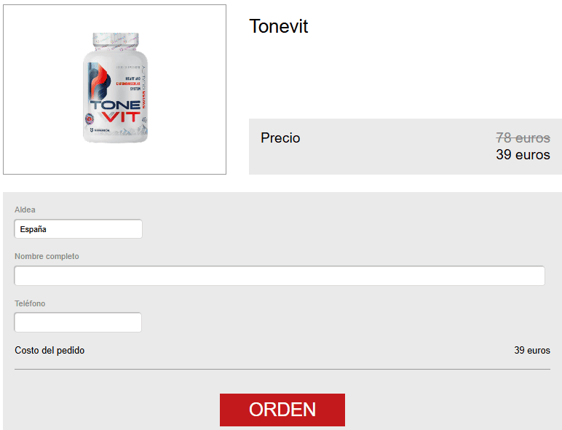Click the Aldea field label
The width and height of the screenshot is (562, 430).
pyautogui.click(x=25, y=210)
